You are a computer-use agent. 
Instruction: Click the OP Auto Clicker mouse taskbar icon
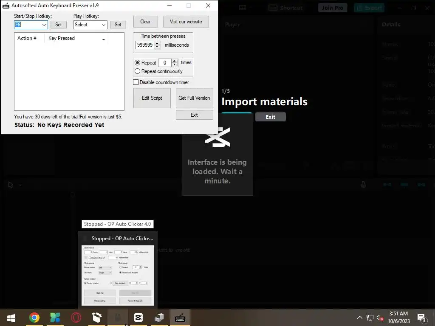[x=118, y=318]
